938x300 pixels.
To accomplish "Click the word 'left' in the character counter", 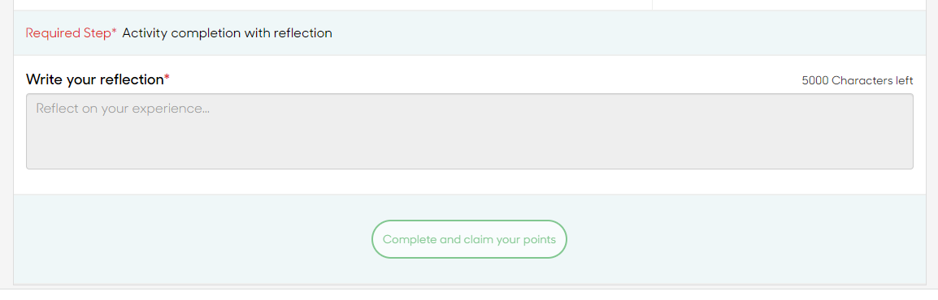I will click(x=905, y=80).
